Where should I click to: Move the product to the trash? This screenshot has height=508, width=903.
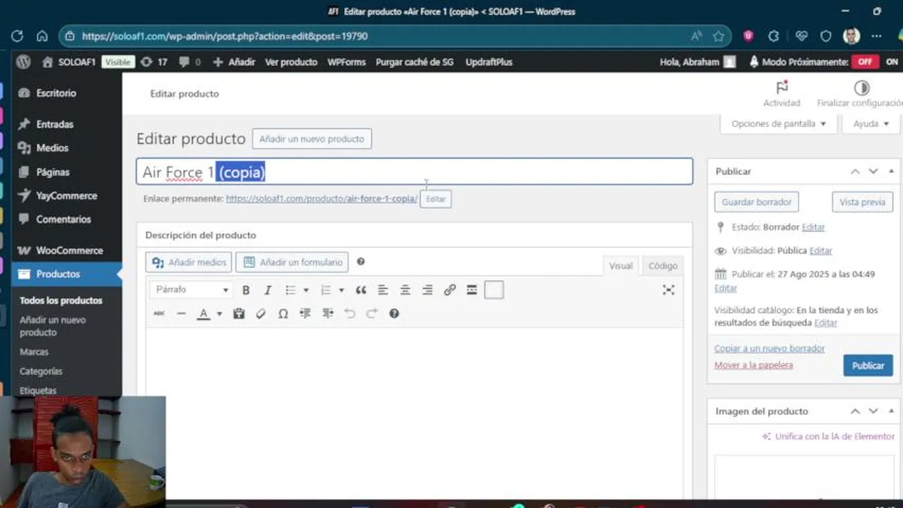(753, 365)
